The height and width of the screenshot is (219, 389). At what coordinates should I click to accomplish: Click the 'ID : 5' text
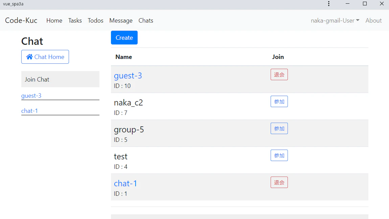point(120,140)
